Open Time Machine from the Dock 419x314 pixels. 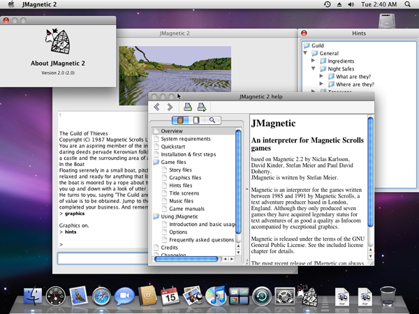point(261,297)
